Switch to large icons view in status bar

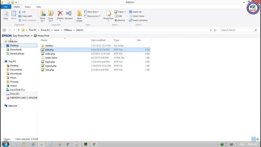point(258,139)
